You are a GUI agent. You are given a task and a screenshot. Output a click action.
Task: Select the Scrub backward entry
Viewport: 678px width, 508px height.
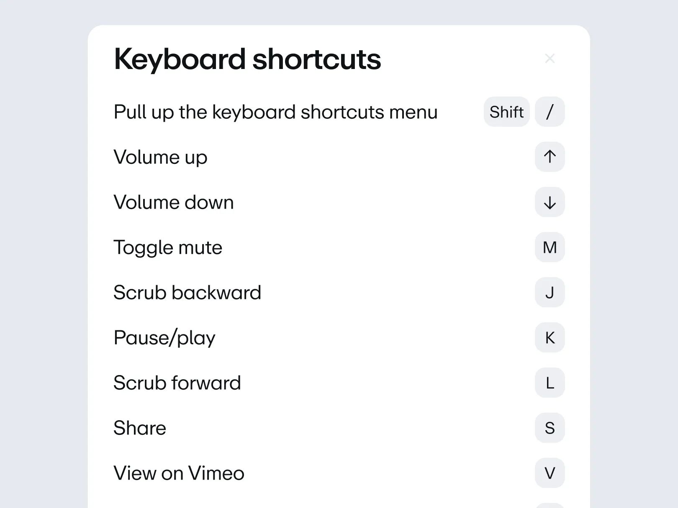[x=187, y=292]
